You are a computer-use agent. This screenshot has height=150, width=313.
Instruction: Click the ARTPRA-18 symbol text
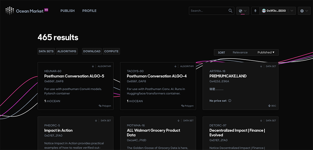(x=218, y=71)
